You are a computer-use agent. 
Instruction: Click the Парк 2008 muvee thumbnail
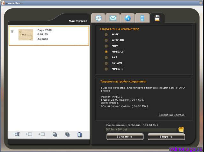pos(26,35)
